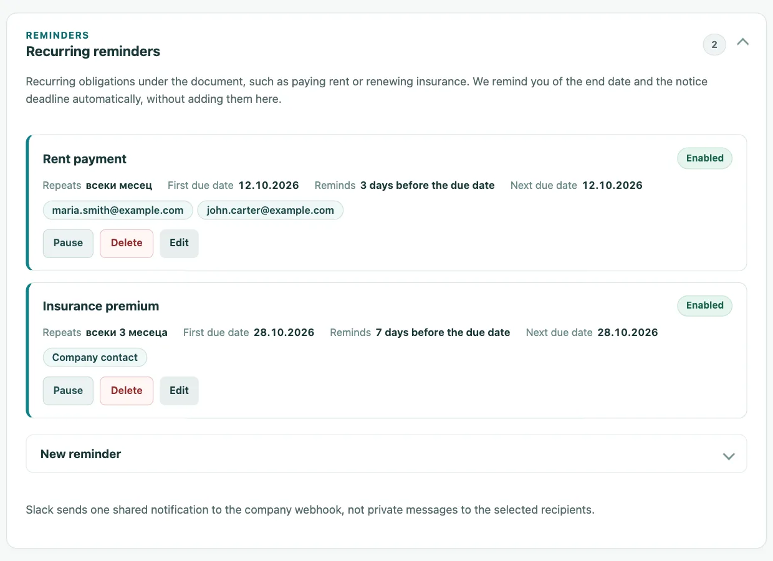Click the reminders count badge showing 2

click(x=714, y=45)
